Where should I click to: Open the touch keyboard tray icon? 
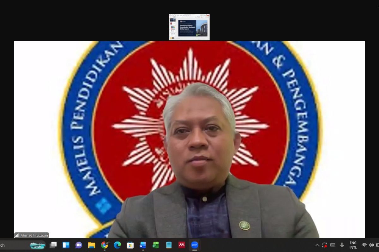pyautogui.click(x=333, y=245)
